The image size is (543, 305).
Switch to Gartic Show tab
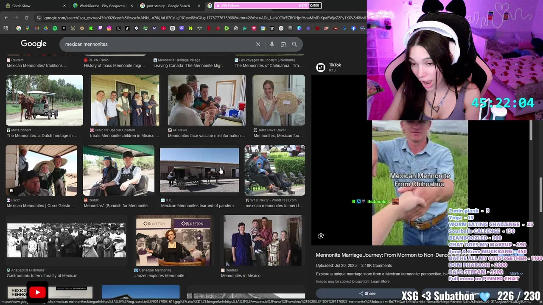click(x=34, y=6)
